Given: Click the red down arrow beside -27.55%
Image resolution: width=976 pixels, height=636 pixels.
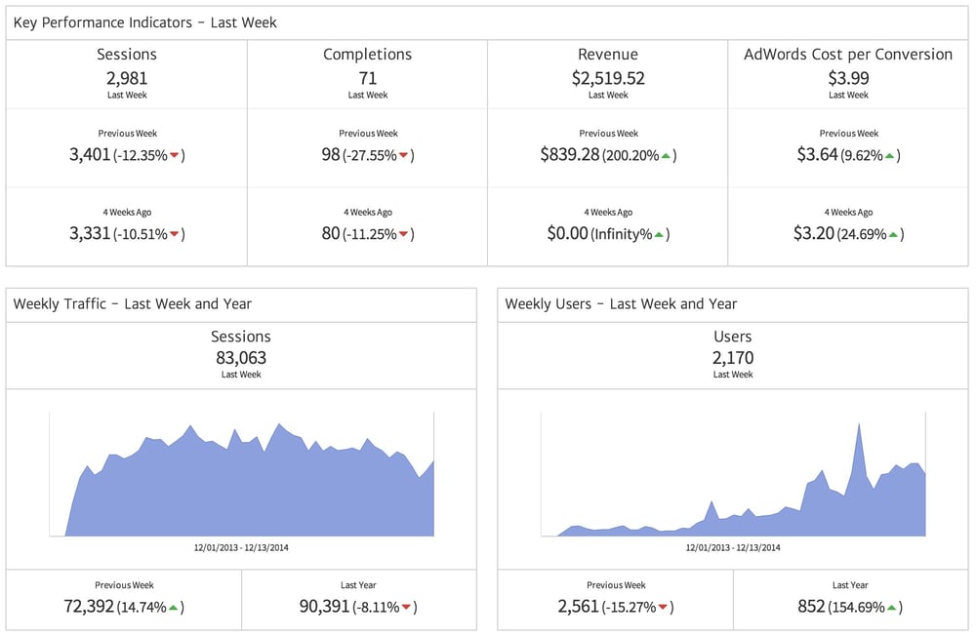Looking at the screenshot, I should point(403,155).
